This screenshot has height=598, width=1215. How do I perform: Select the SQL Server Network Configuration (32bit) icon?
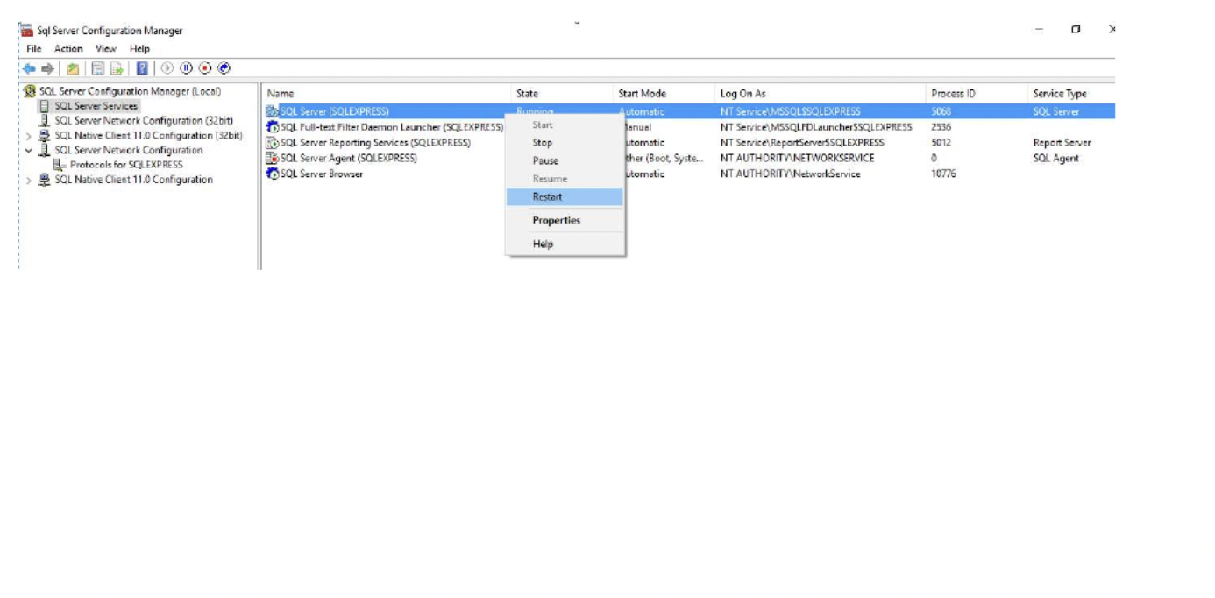click(x=45, y=121)
